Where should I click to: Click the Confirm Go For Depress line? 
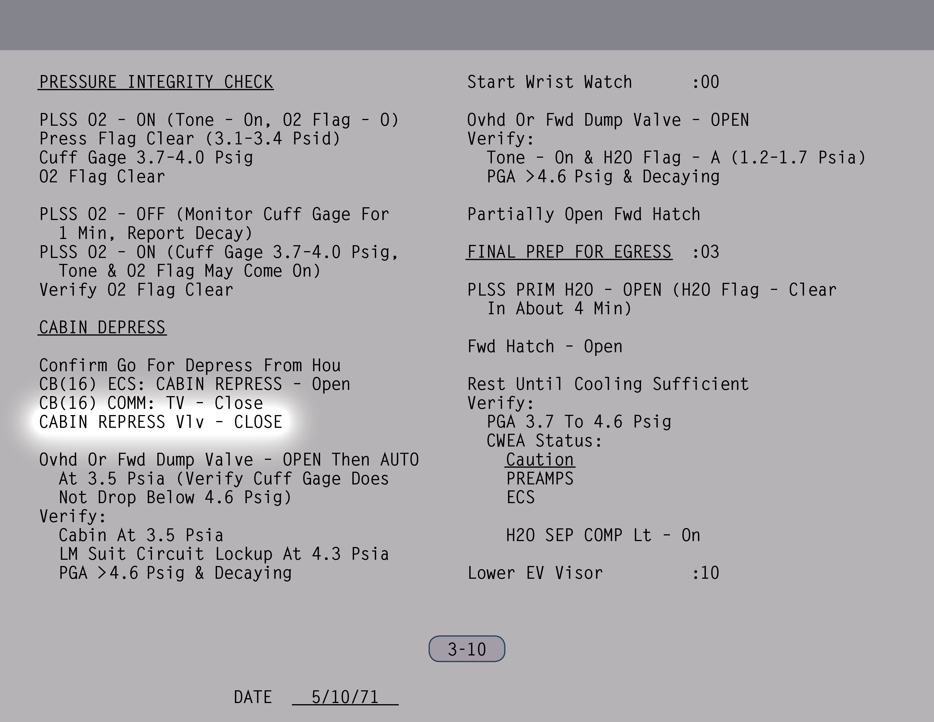pos(190,366)
